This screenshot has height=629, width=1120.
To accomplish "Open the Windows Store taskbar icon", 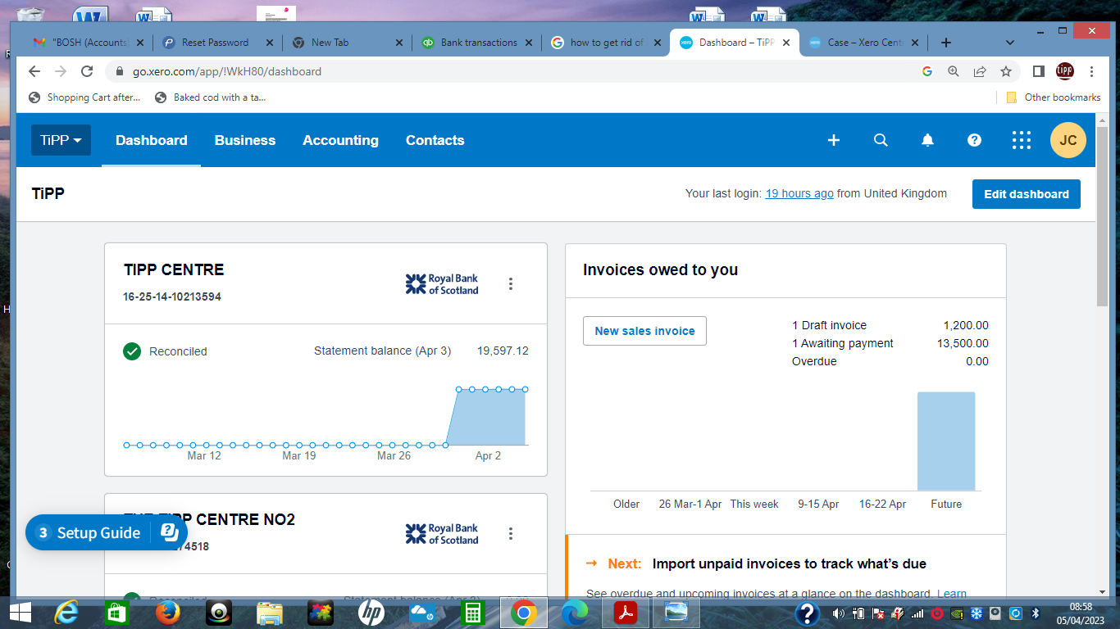I will (117, 613).
